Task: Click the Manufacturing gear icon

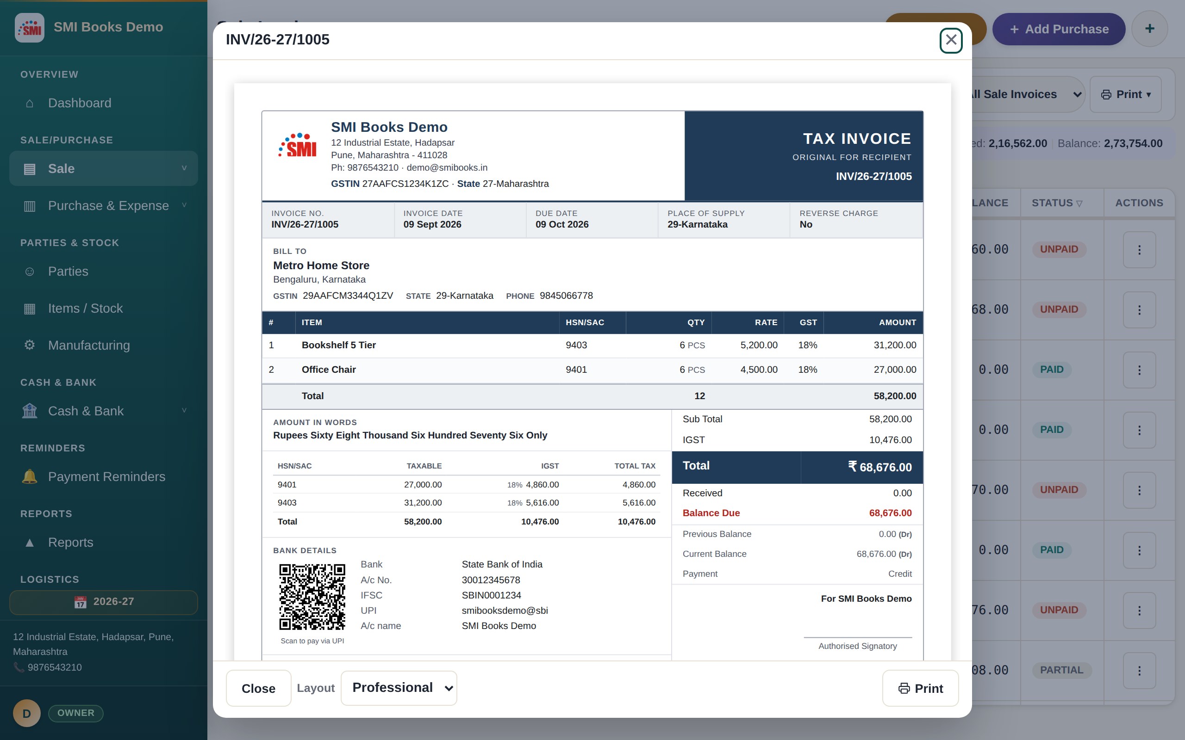Action: [x=29, y=345]
